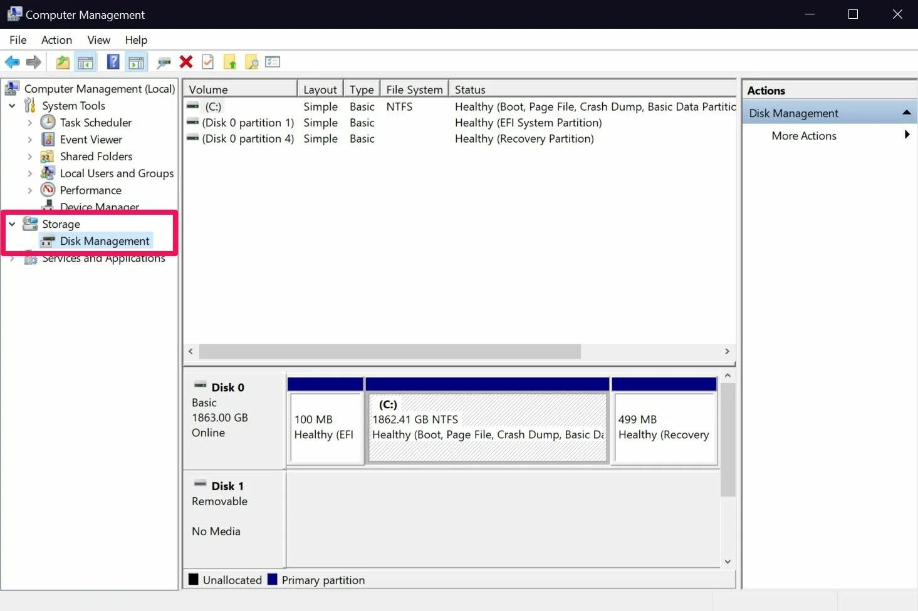Click the Shared Folders tree label
918x611 pixels.
(x=96, y=157)
